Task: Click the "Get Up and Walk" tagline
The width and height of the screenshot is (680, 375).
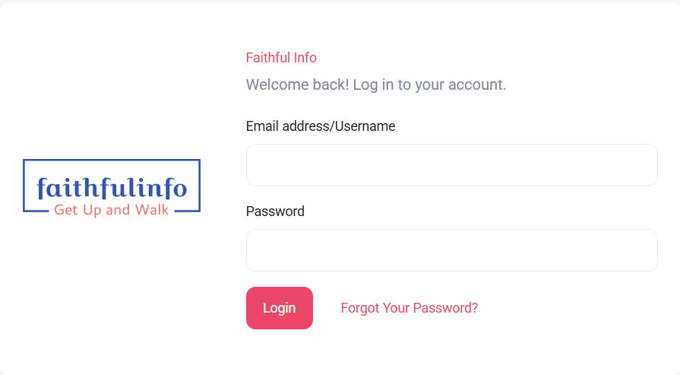Action: click(x=112, y=210)
